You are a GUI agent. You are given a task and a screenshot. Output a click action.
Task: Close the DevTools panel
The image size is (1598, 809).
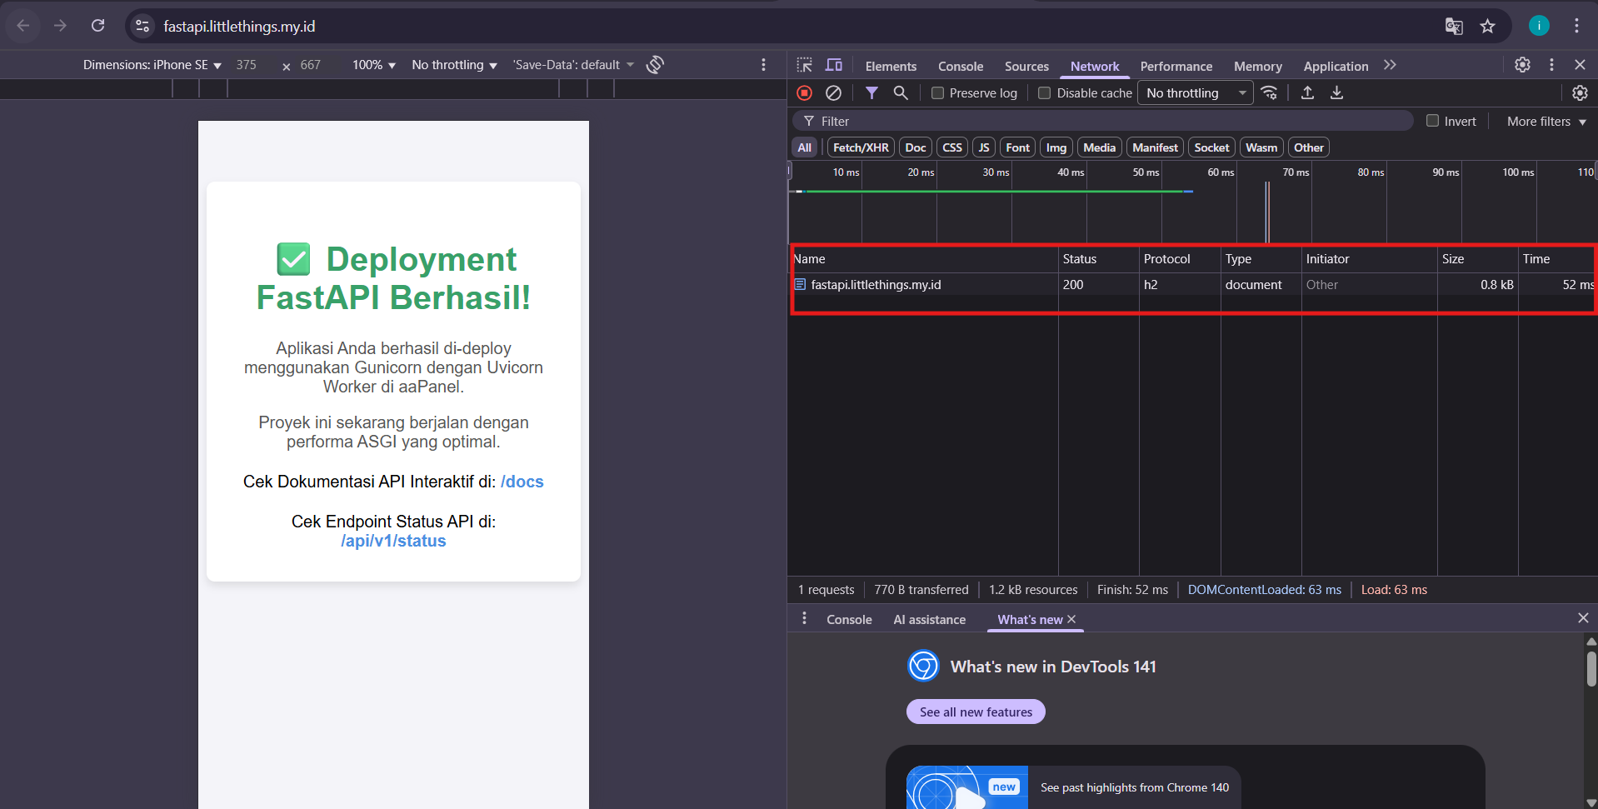click(x=1580, y=65)
